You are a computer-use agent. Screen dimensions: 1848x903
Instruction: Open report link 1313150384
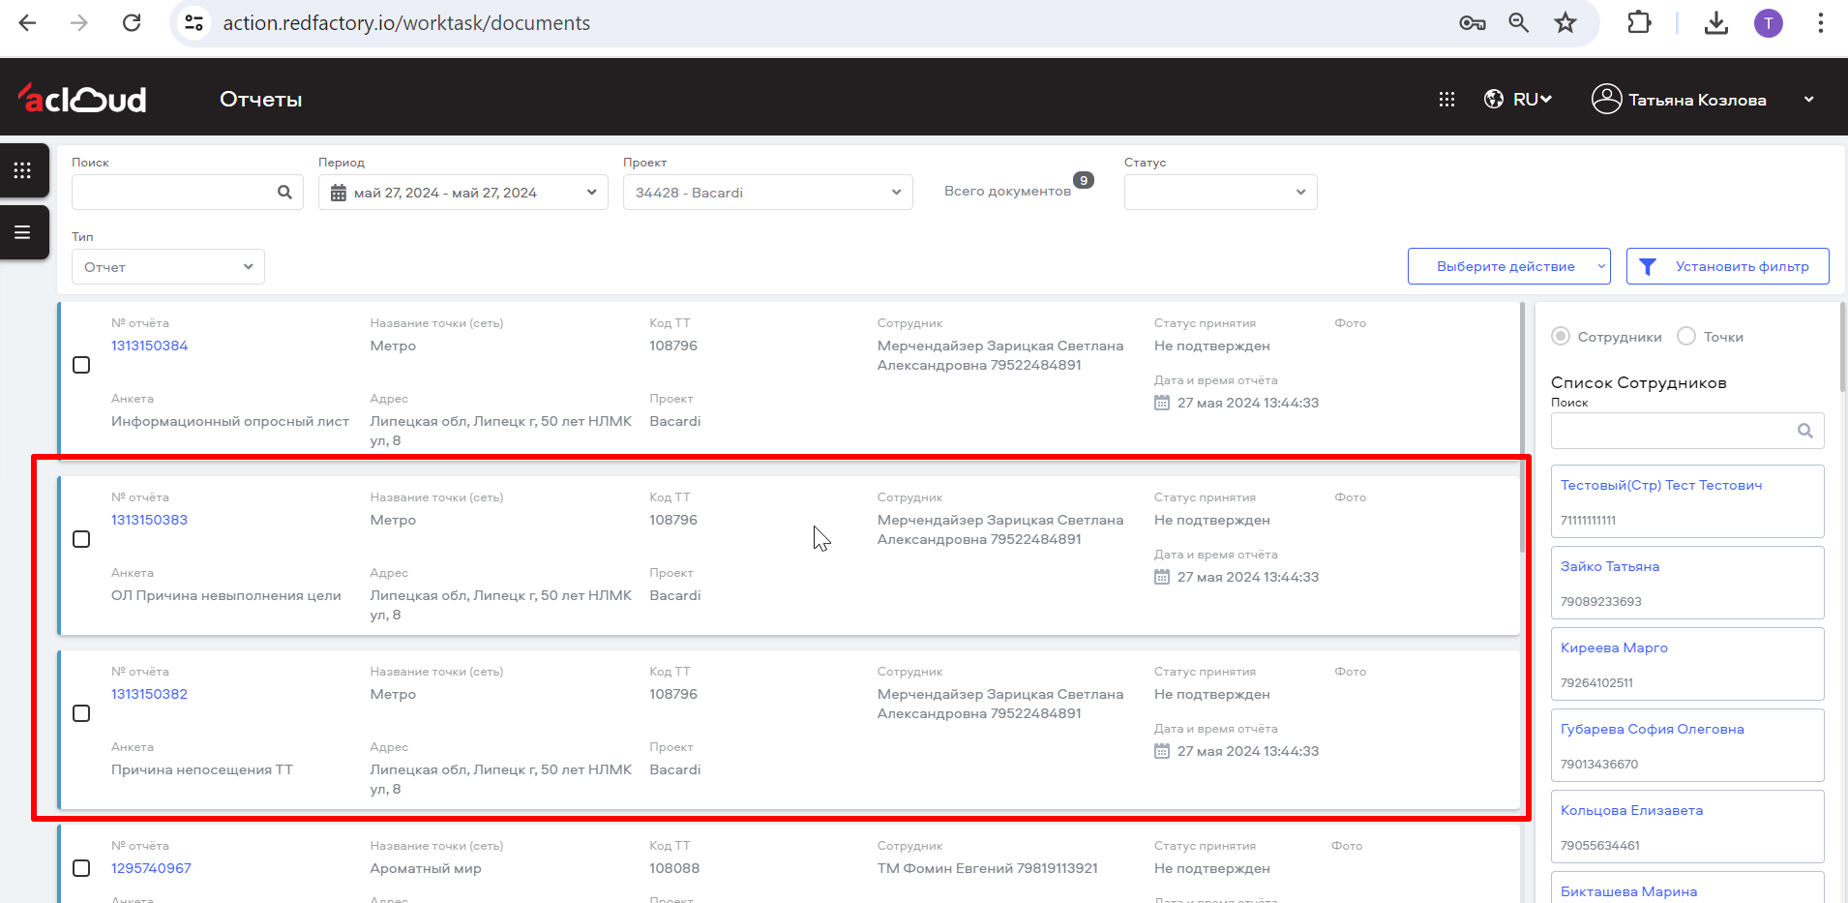coord(149,346)
